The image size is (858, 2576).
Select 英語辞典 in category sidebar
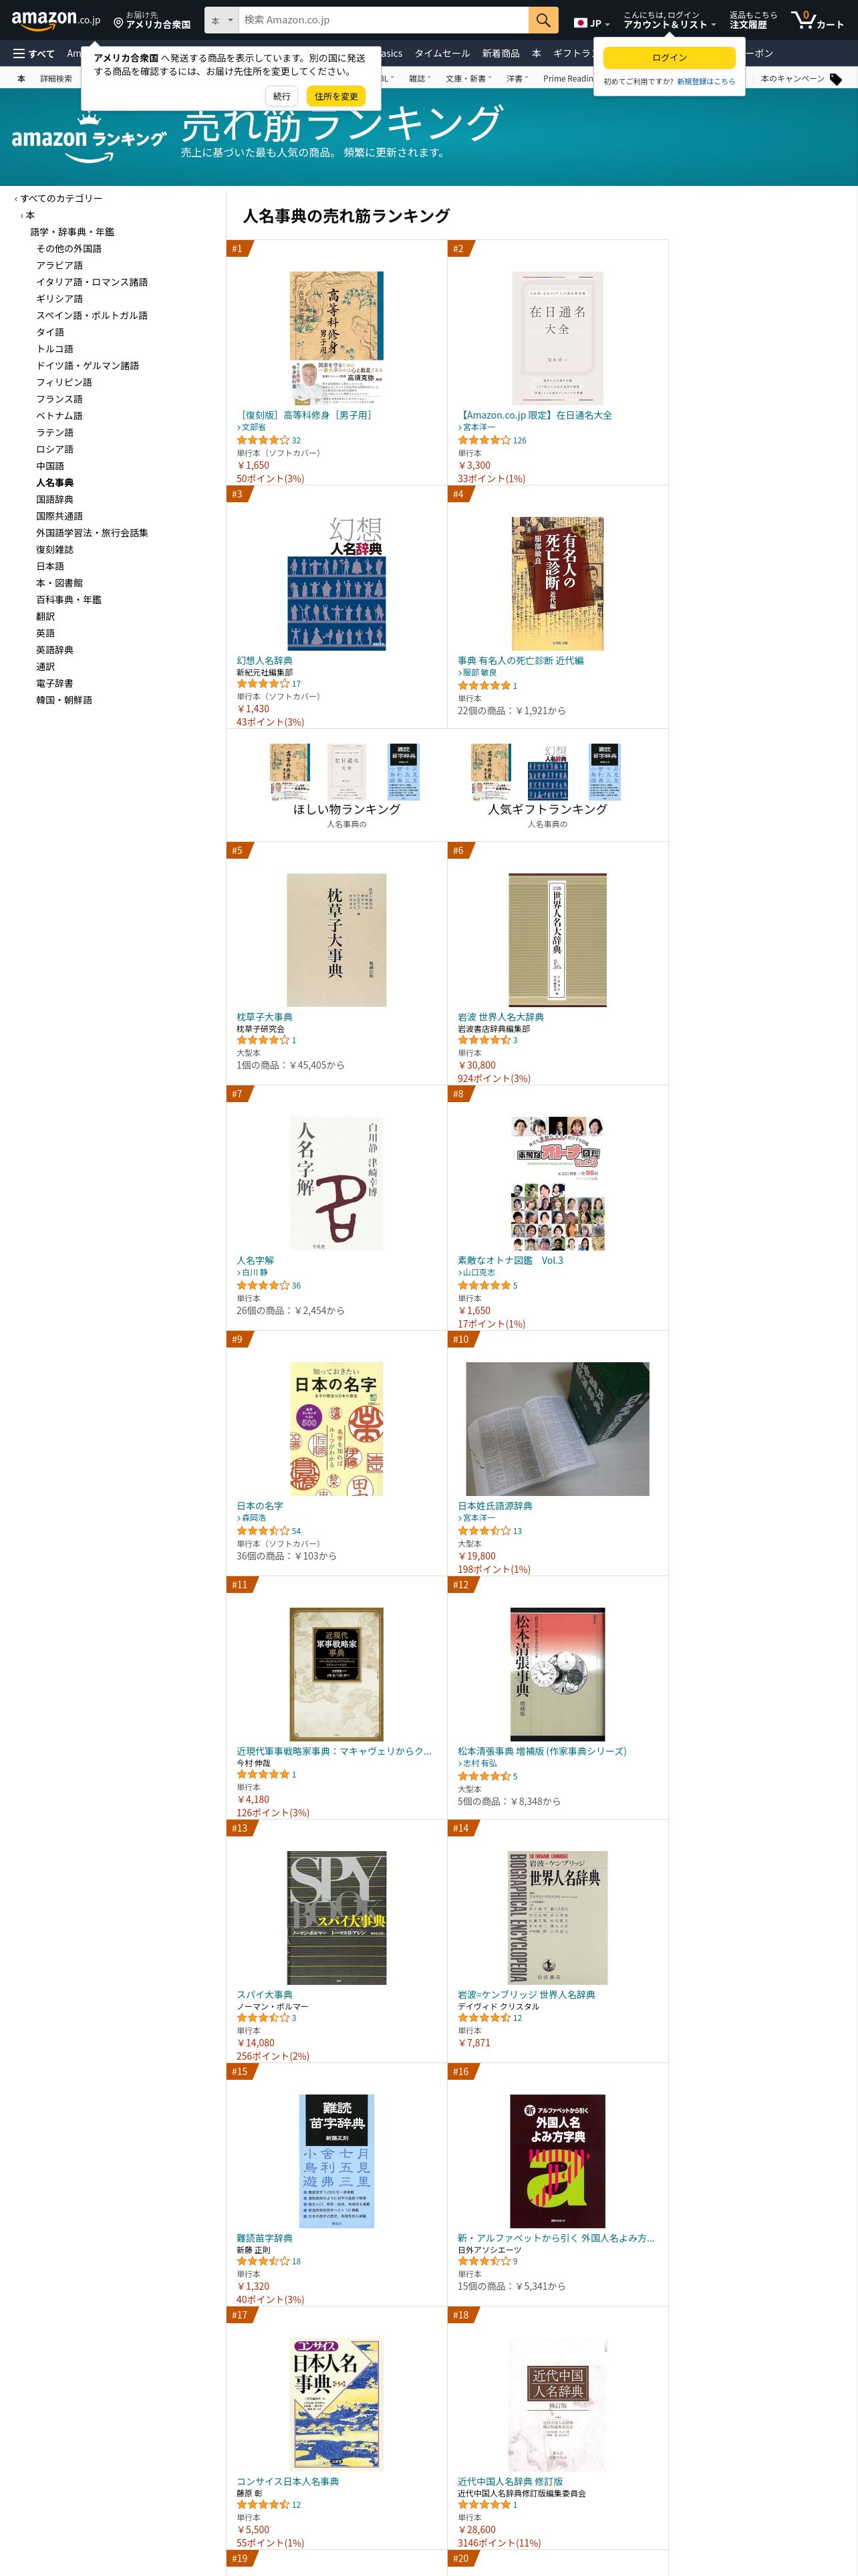tap(55, 650)
